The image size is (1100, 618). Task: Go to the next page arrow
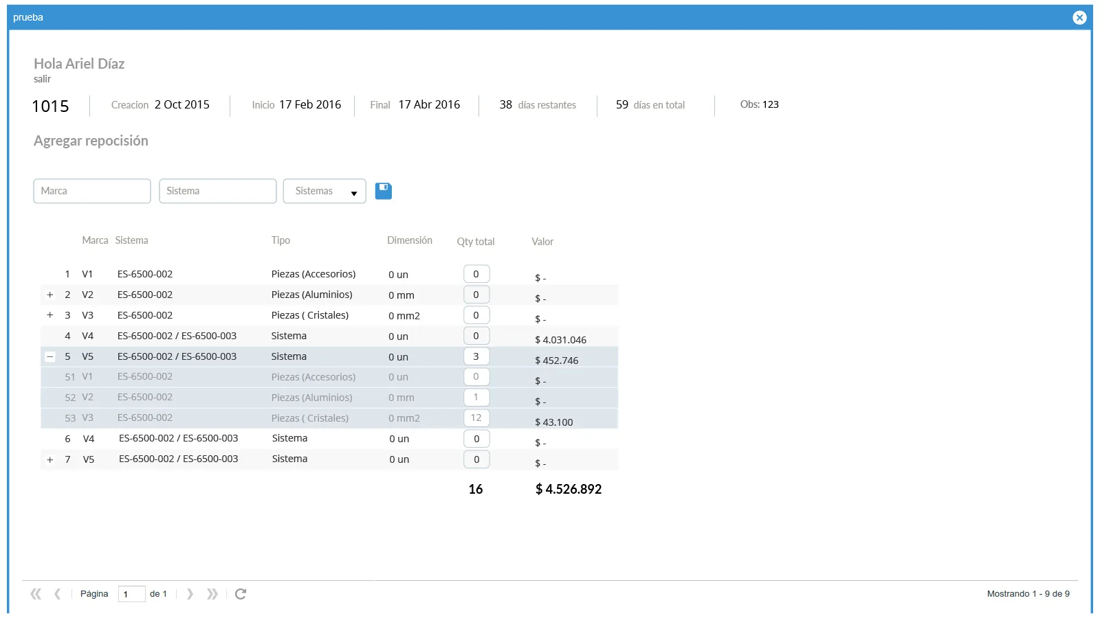point(190,594)
